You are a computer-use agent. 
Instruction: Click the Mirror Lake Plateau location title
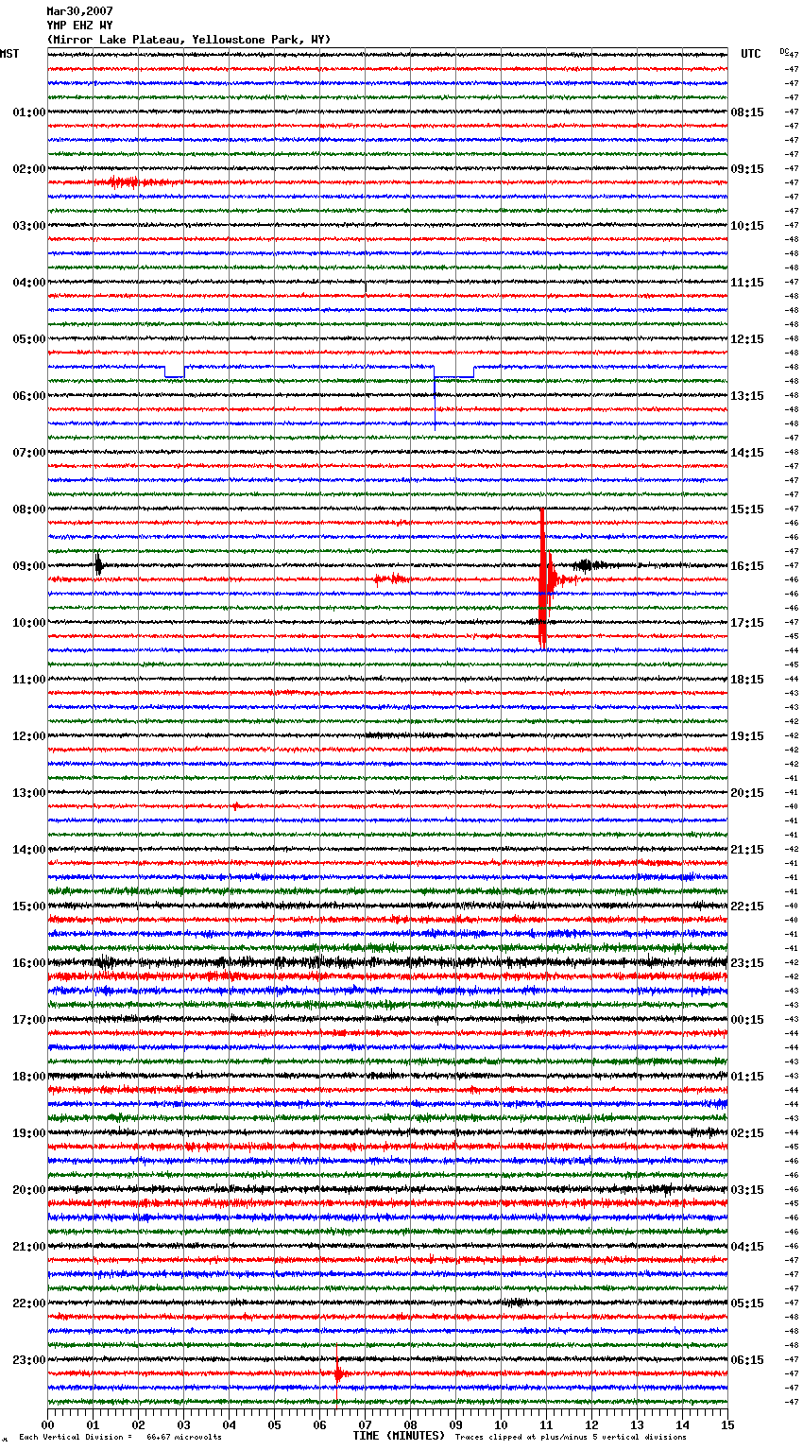(189, 40)
